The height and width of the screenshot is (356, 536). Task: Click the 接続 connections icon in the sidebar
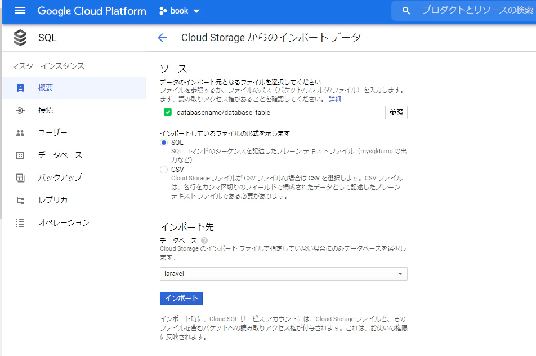click(x=20, y=110)
